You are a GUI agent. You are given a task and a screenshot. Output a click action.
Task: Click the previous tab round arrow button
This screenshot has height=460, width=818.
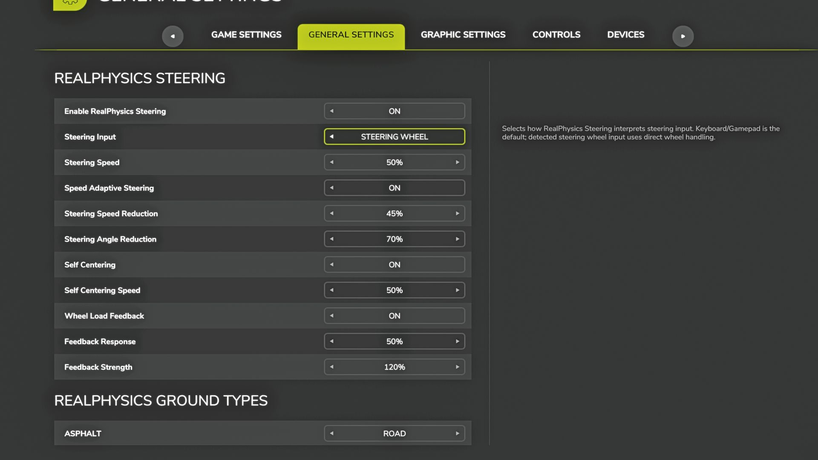[173, 36]
